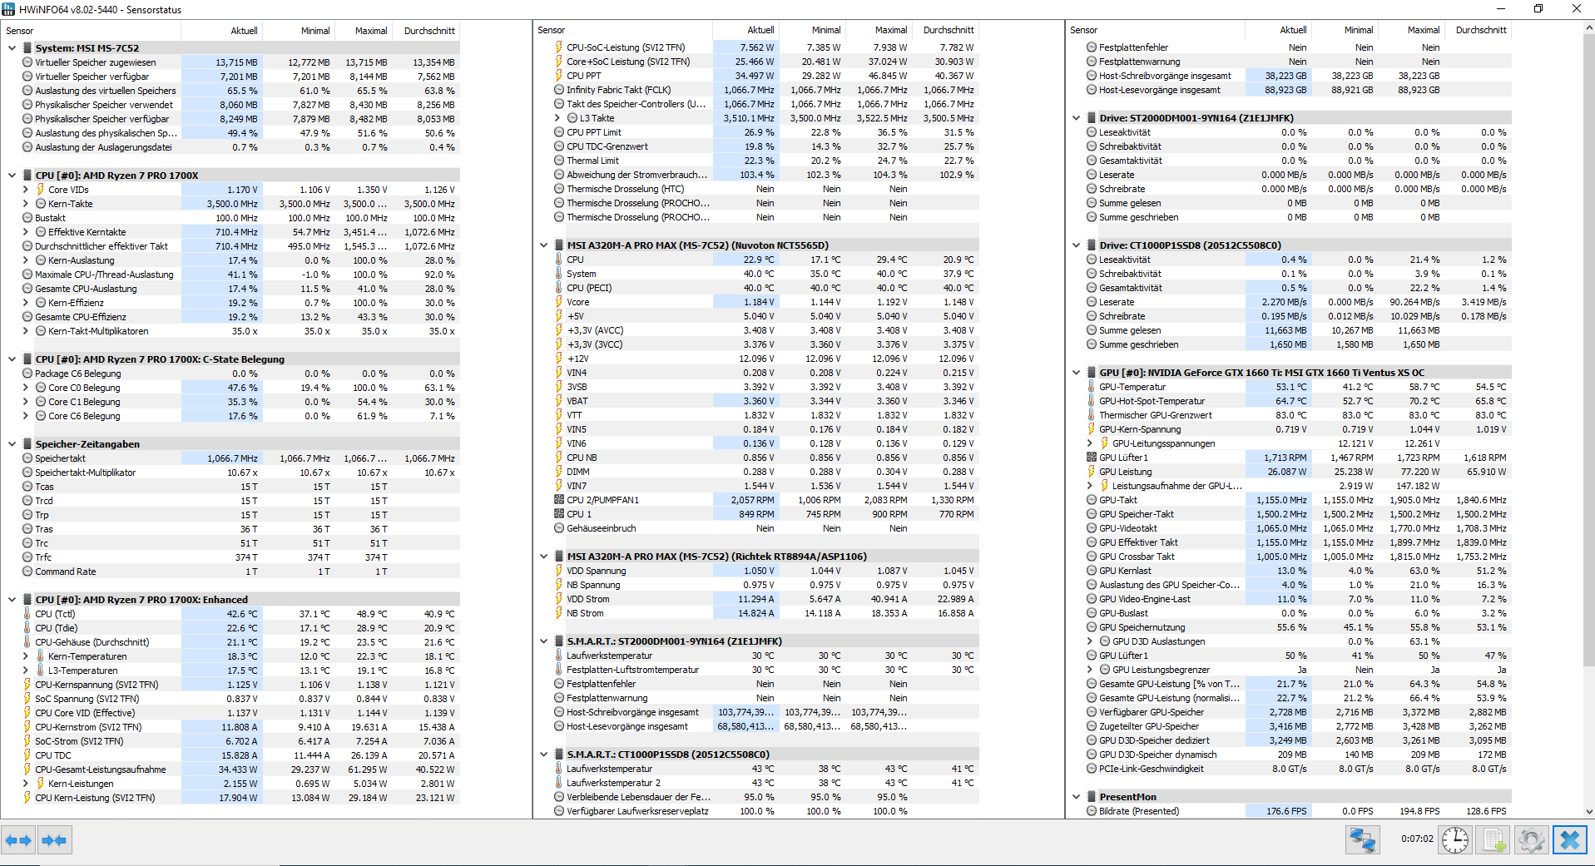Click the vertical scrollbar's up arrow
1595x866 pixels.
tap(1588, 27)
